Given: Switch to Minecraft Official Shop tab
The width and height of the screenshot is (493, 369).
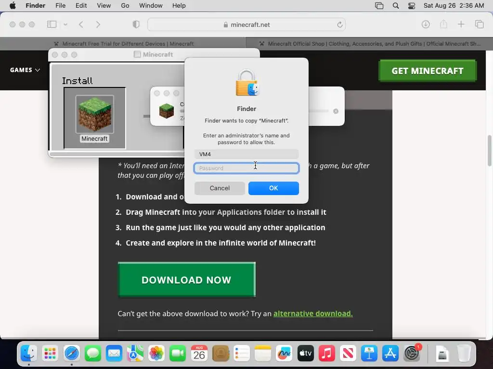Looking at the screenshot, I should click(369, 44).
